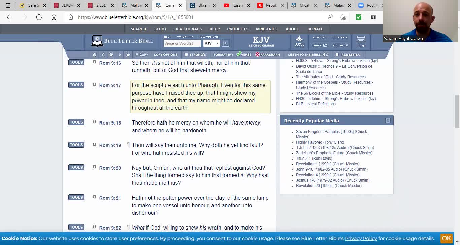The width and height of the screenshot is (460, 245).
Task: Click FOLLOW heart button
Action: point(340,45)
